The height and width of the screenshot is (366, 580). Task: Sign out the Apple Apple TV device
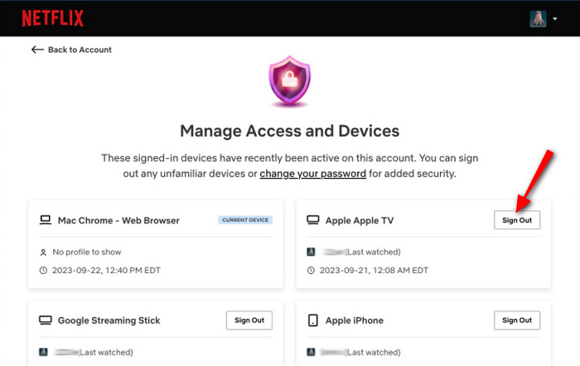click(517, 220)
